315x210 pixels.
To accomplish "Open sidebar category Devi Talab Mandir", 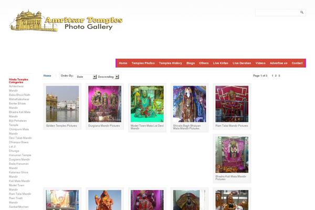I will click(x=20, y=138).
